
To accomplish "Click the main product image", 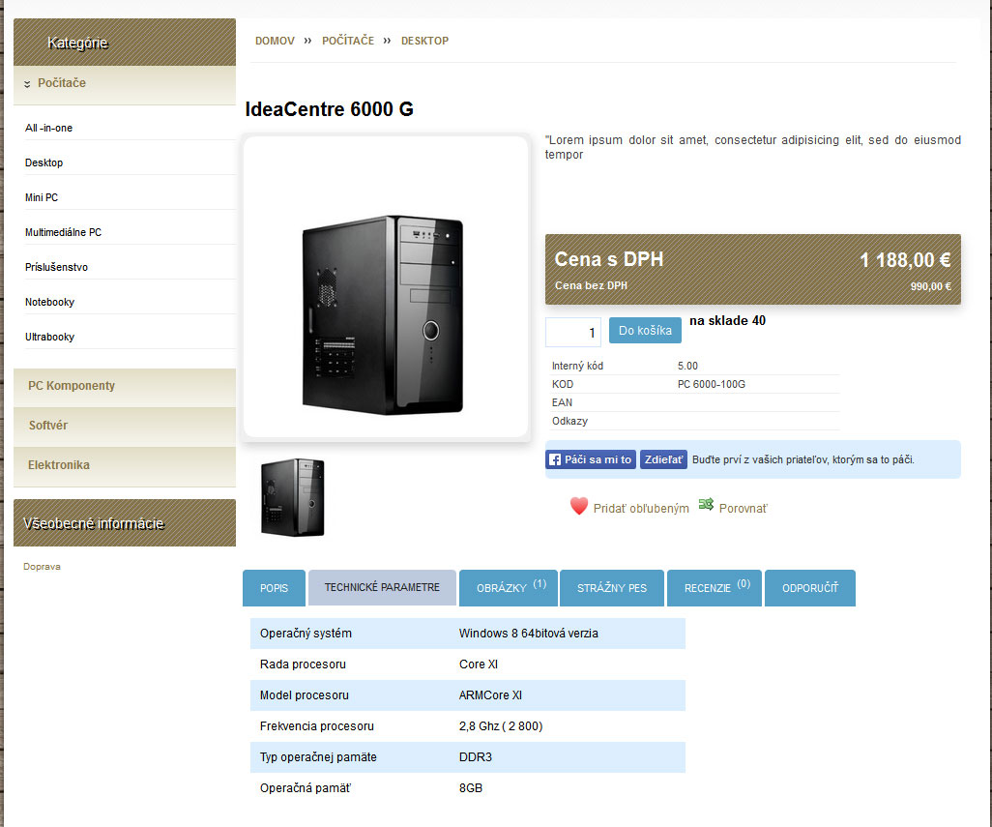I will [386, 286].
